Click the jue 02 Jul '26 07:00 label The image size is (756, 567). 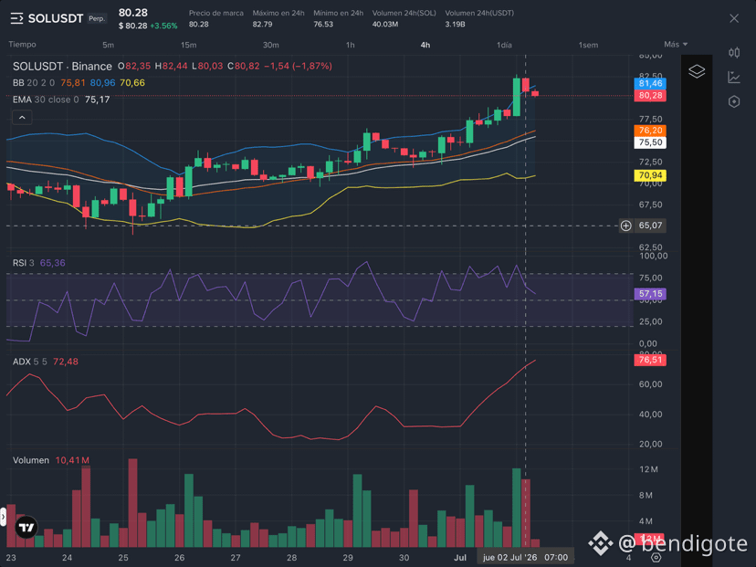(x=525, y=557)
